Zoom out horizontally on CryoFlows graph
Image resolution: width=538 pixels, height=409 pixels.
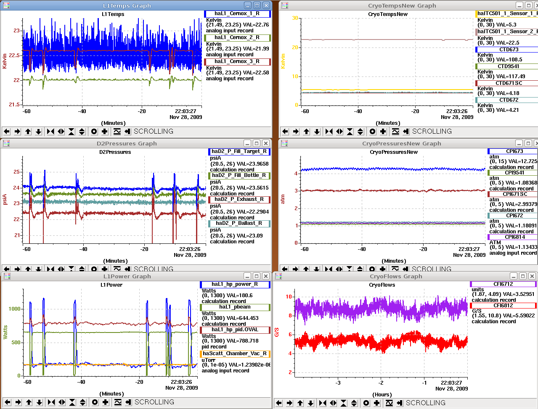(333, 403)
